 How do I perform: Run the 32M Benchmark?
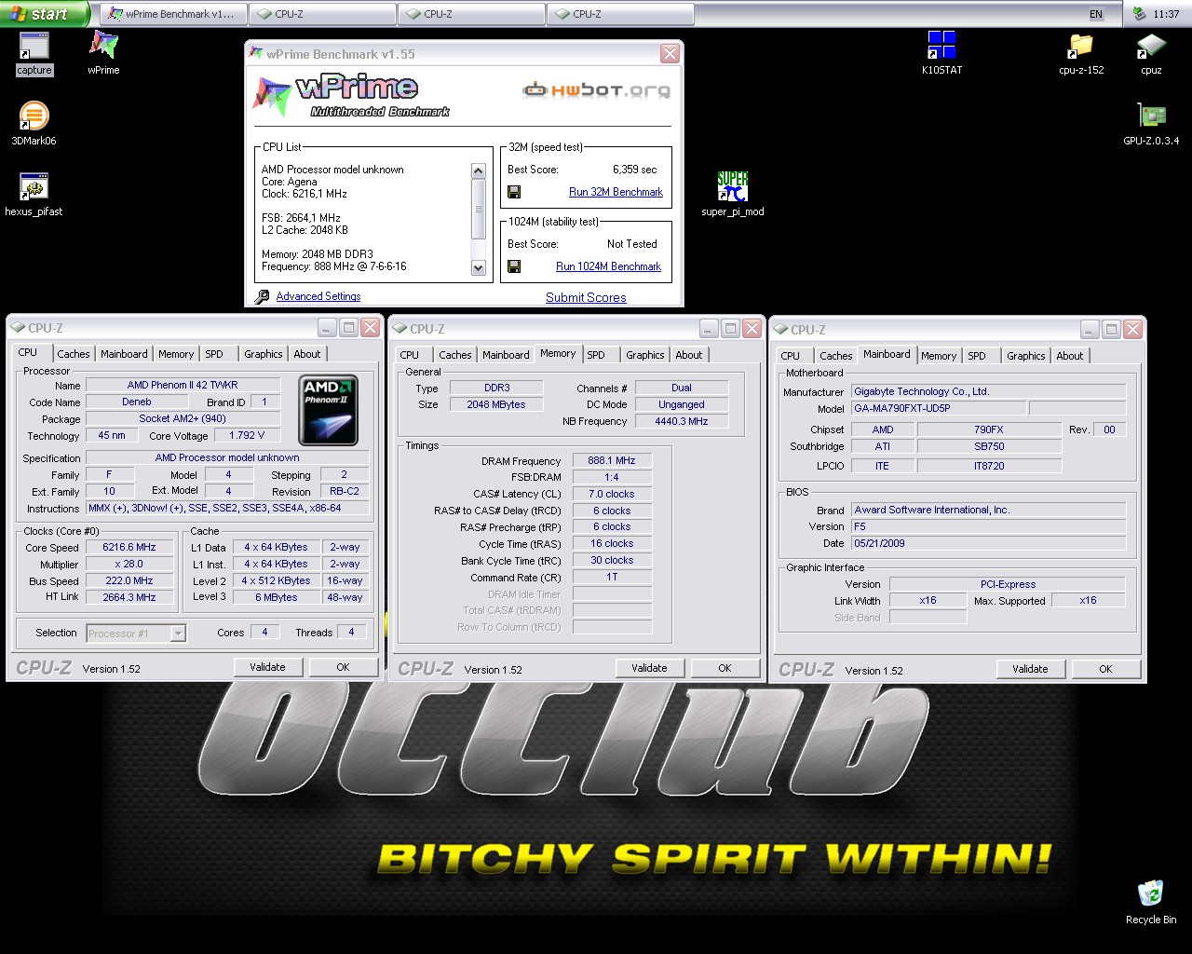(616, 192)
